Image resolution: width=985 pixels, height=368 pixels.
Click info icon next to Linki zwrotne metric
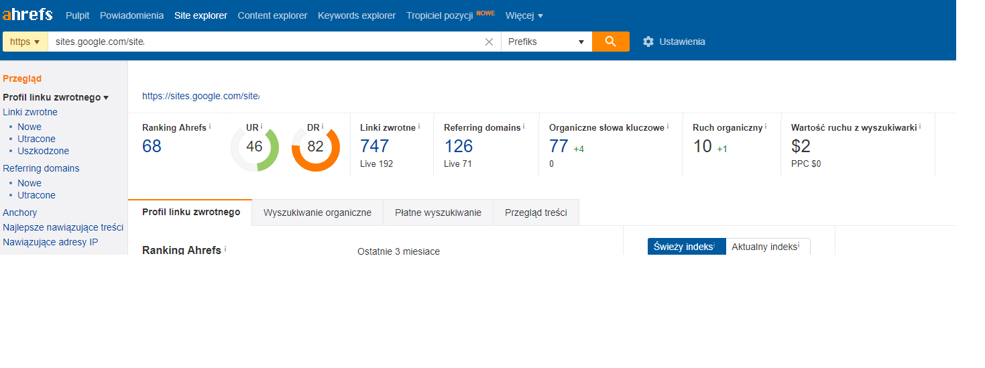coord(420,126)
